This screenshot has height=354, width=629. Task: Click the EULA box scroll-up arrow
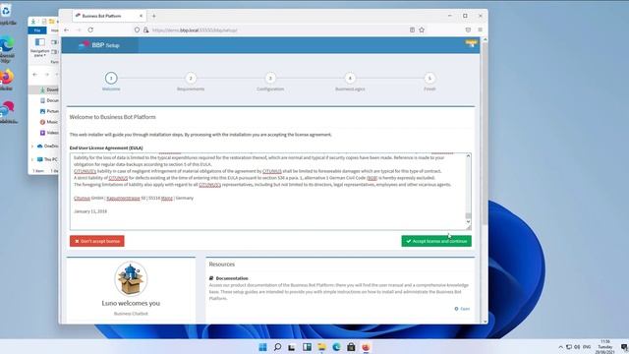pyautogui.click(x=468, y=156)
